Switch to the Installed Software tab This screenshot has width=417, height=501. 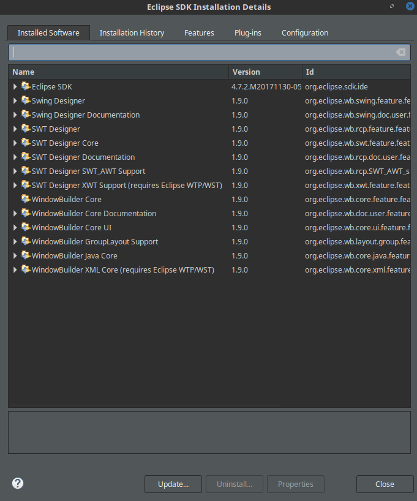click(x=48, y=32)
